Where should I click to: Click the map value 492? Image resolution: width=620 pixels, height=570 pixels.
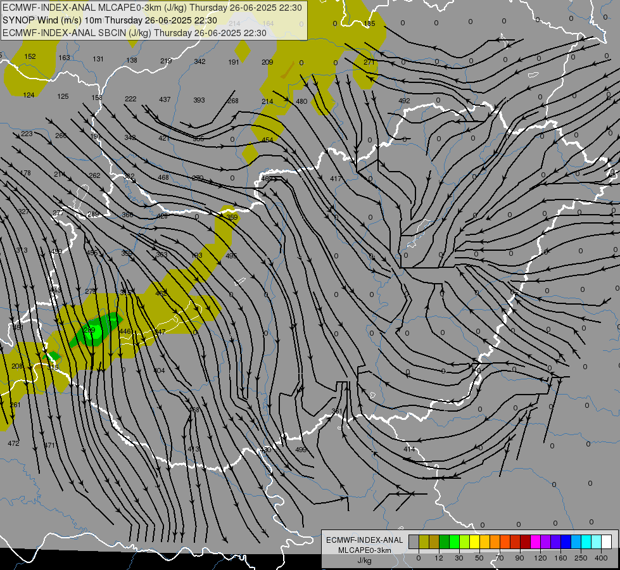tap(404, 101)
